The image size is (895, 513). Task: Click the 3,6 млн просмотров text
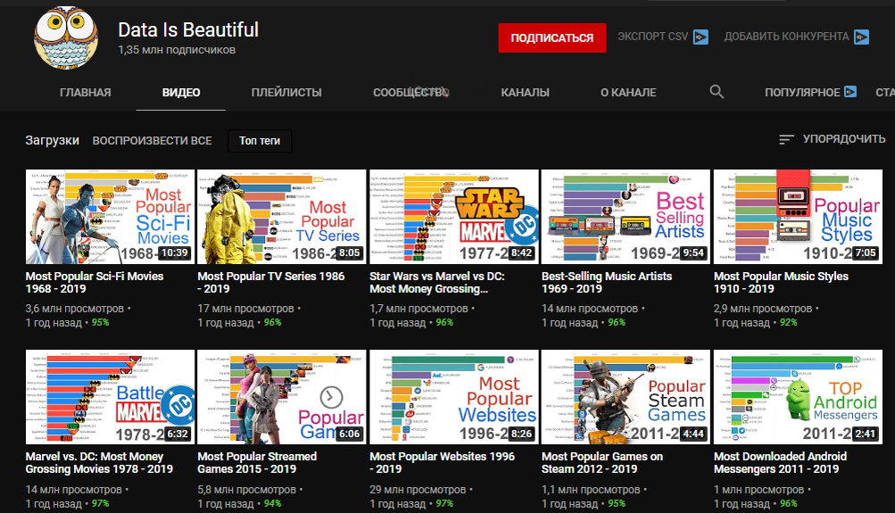coord(75,309)
